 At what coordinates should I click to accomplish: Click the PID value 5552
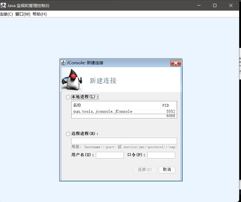click(171, 112)
